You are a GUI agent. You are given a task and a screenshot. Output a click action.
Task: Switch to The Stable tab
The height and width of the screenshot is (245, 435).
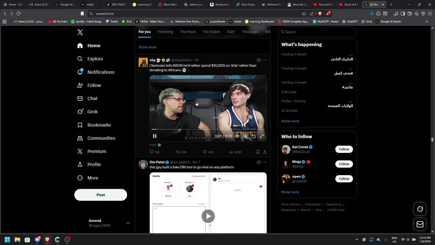coord(211,32)
